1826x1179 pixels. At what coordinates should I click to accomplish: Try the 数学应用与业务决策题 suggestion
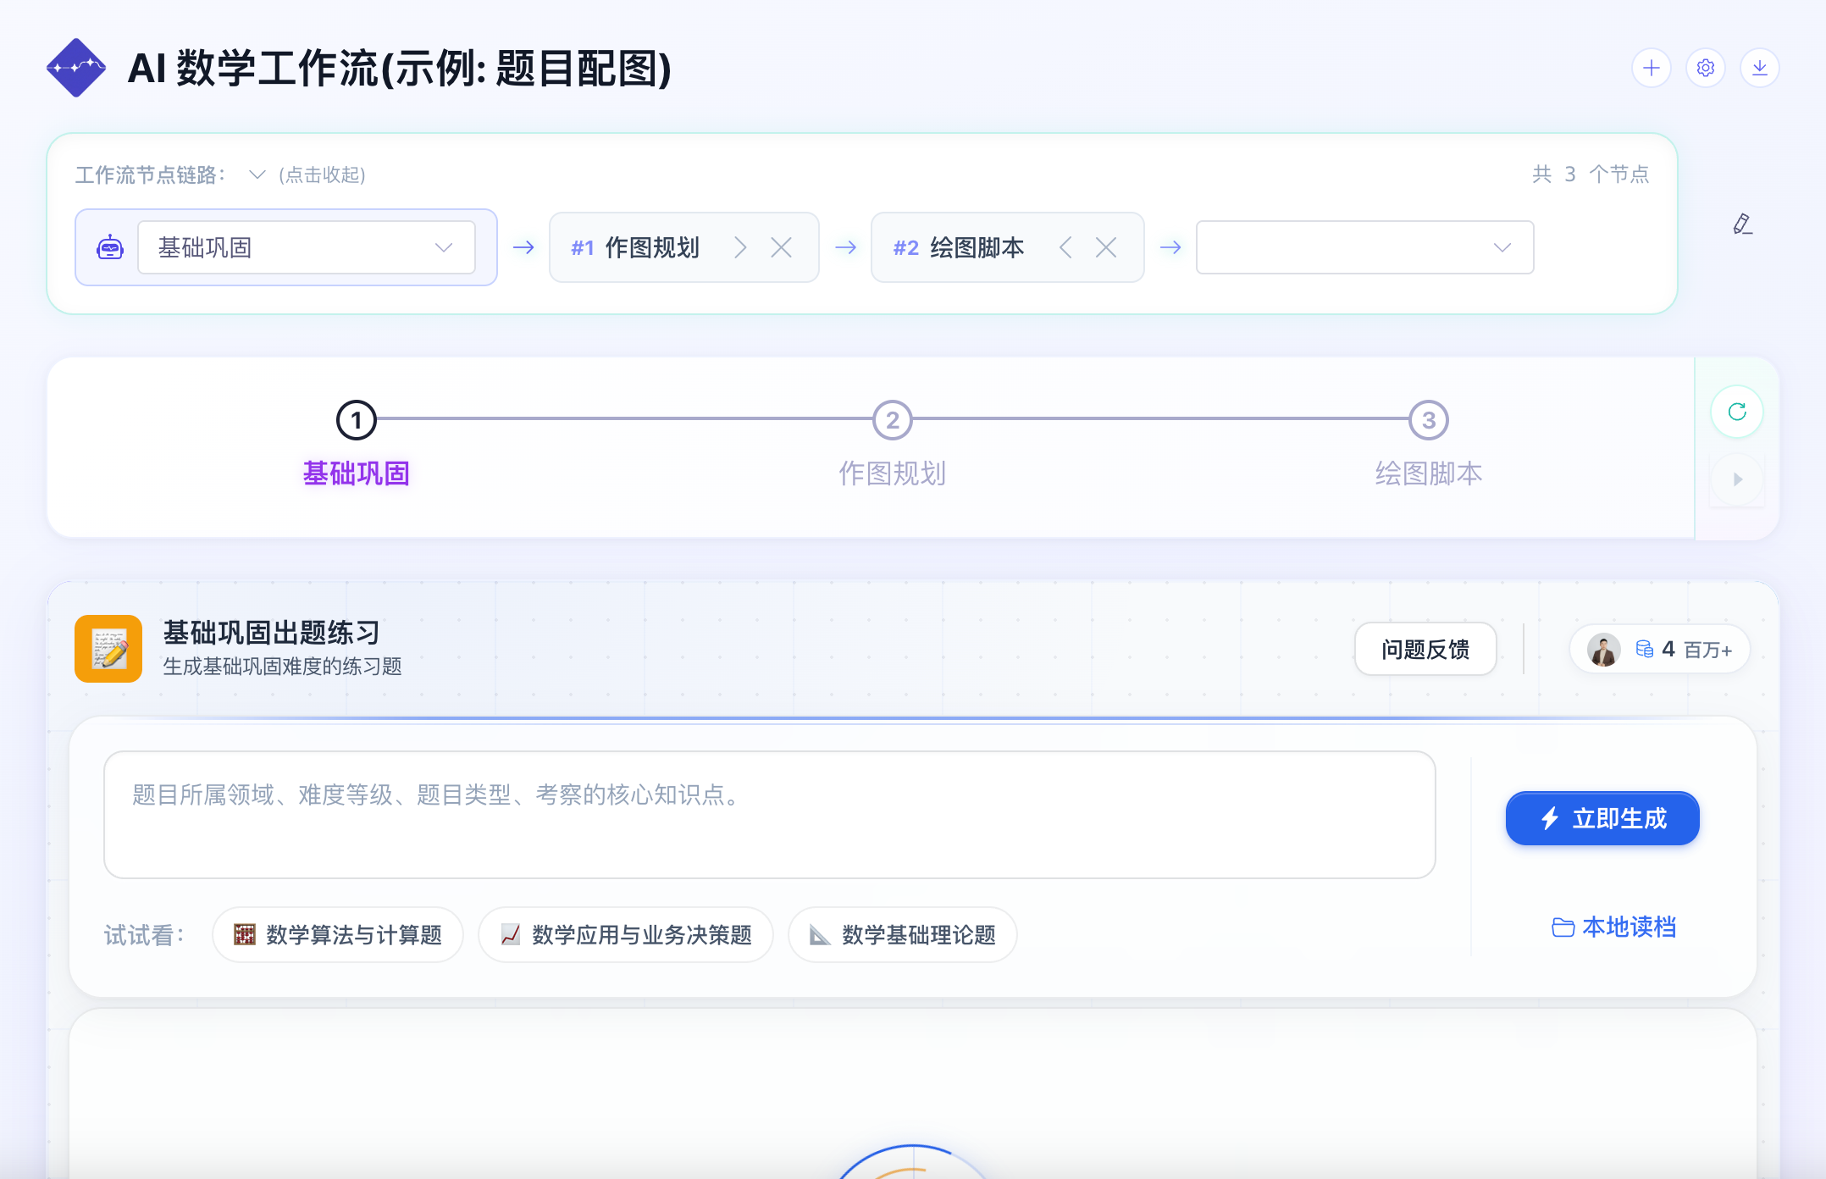tap(626, 935)
